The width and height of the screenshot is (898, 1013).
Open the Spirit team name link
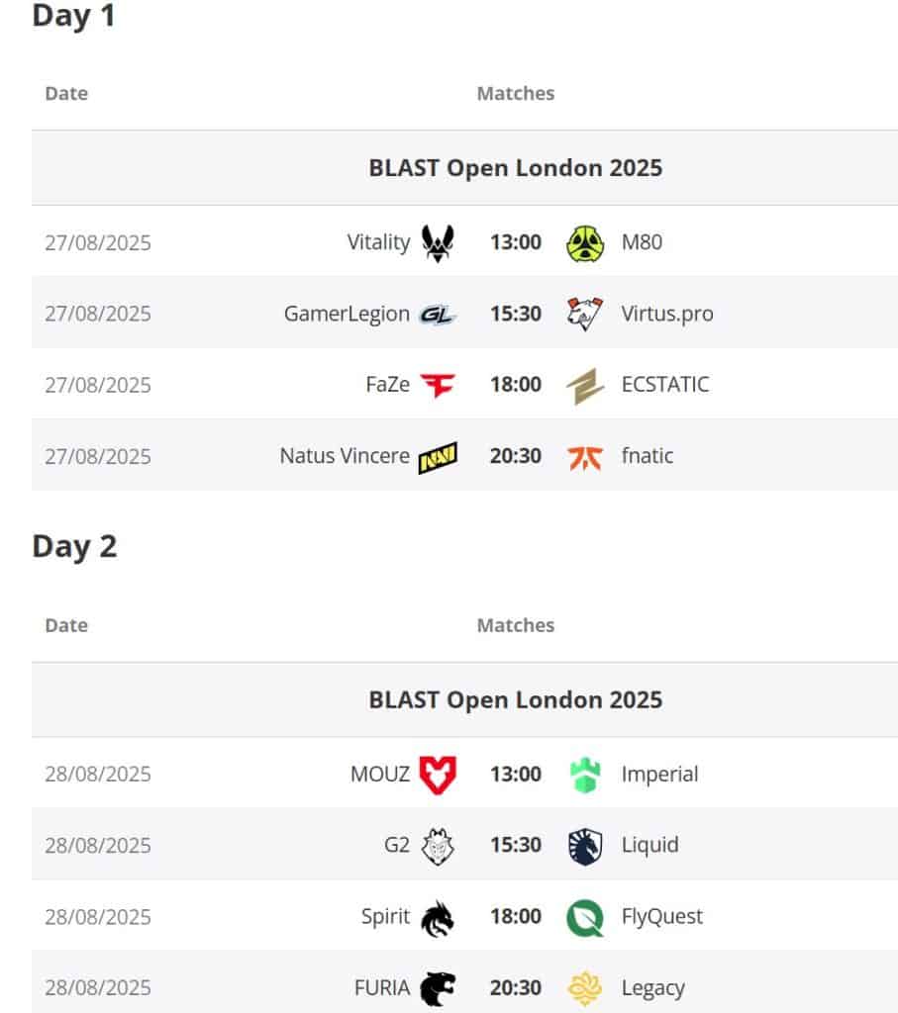point(385,916)
